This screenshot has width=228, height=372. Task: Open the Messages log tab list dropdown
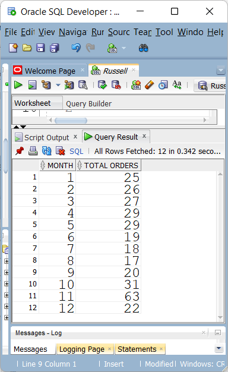coord(218,348)
